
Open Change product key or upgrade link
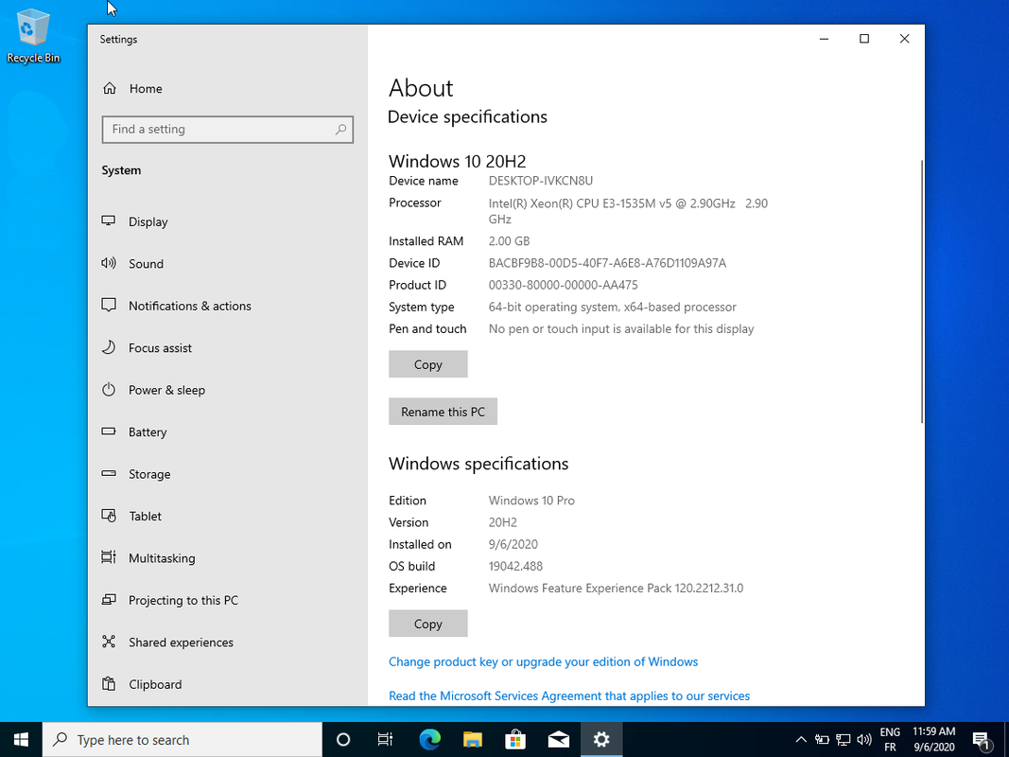click(x=543, y=661)
